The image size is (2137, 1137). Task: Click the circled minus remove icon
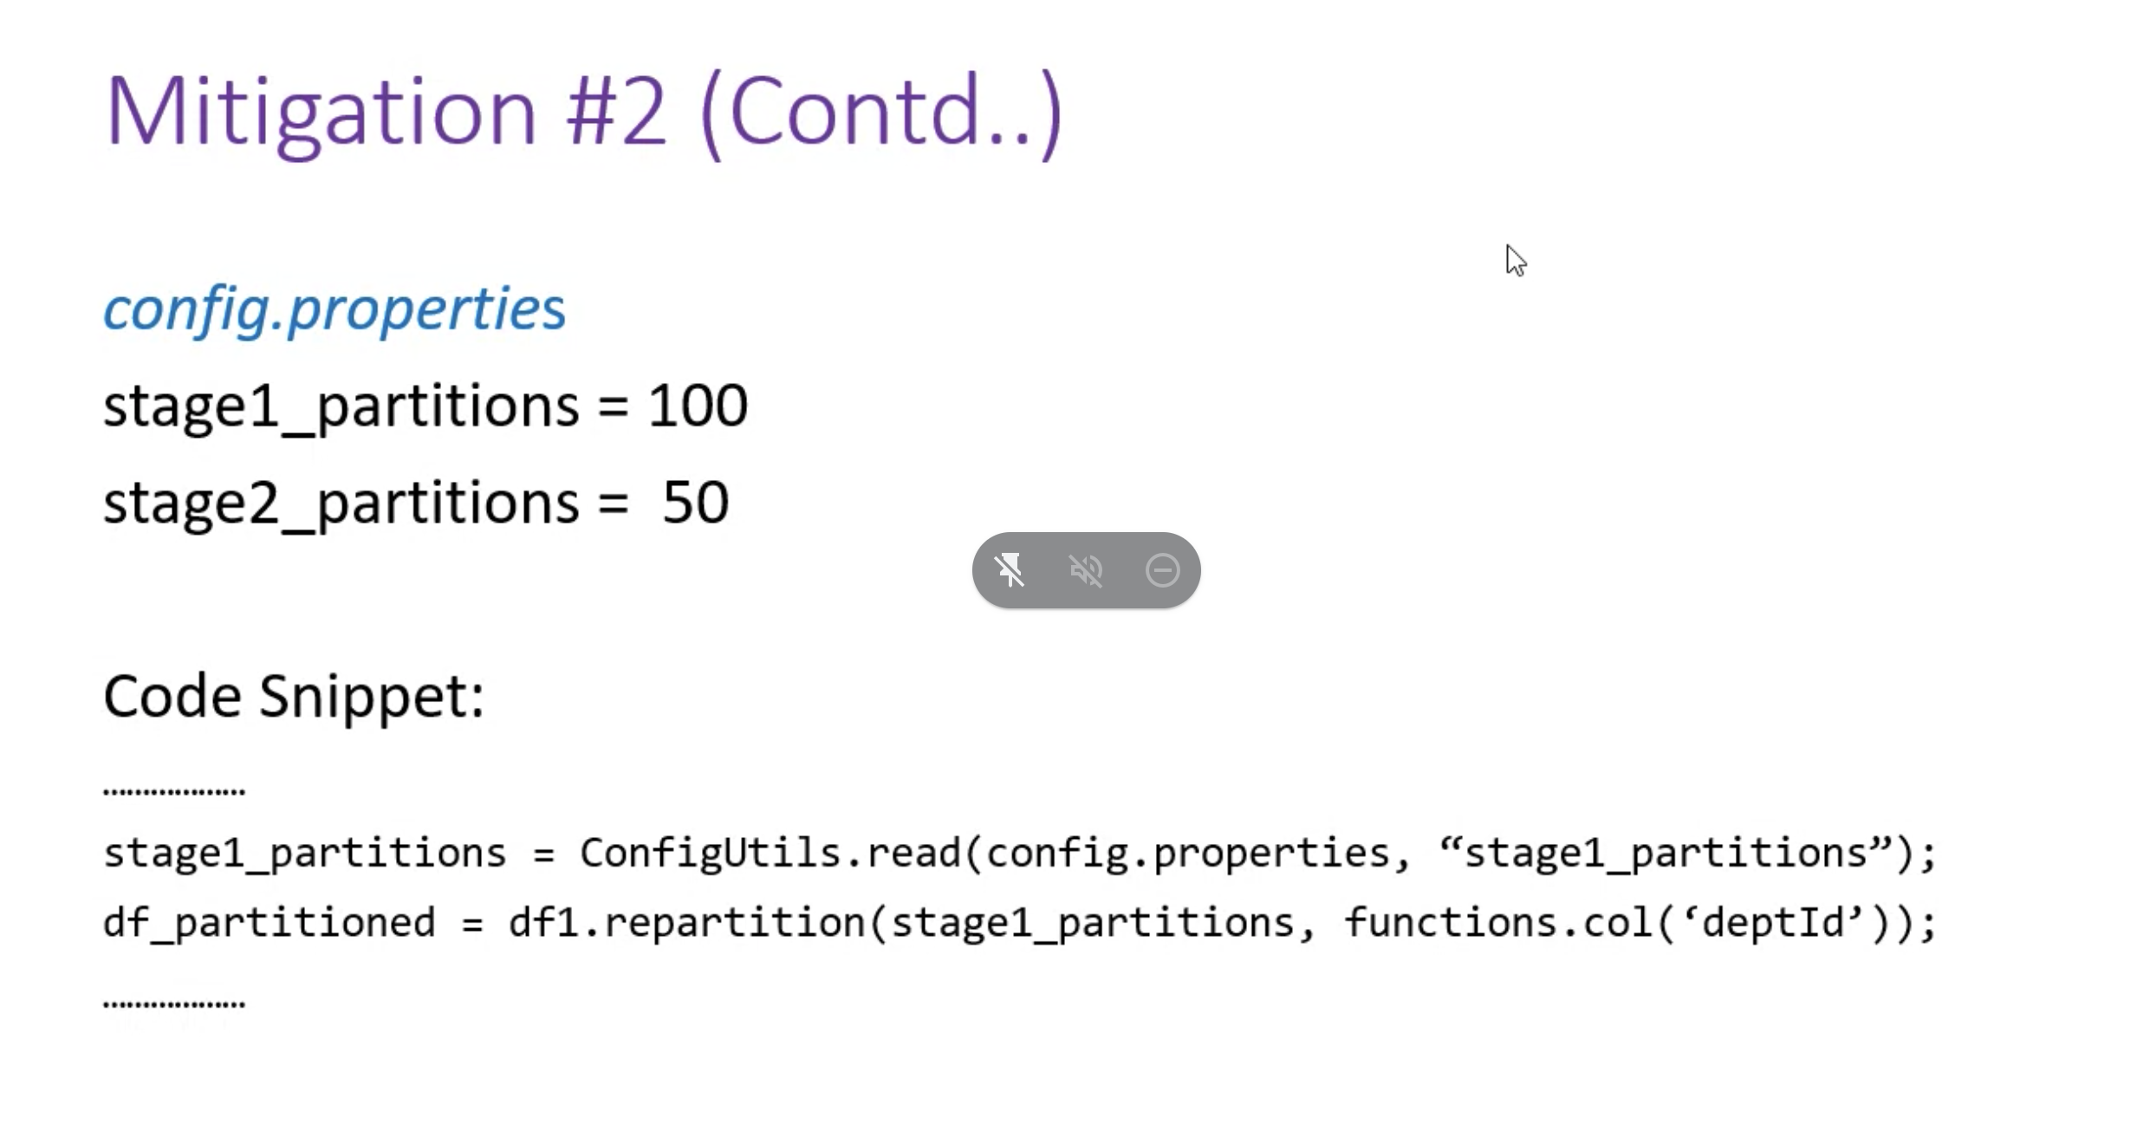1162,570
